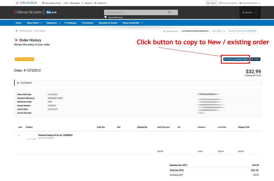Click the search magnifier icon
Viewport: 274px width, 181px height.
click(169, 12)
